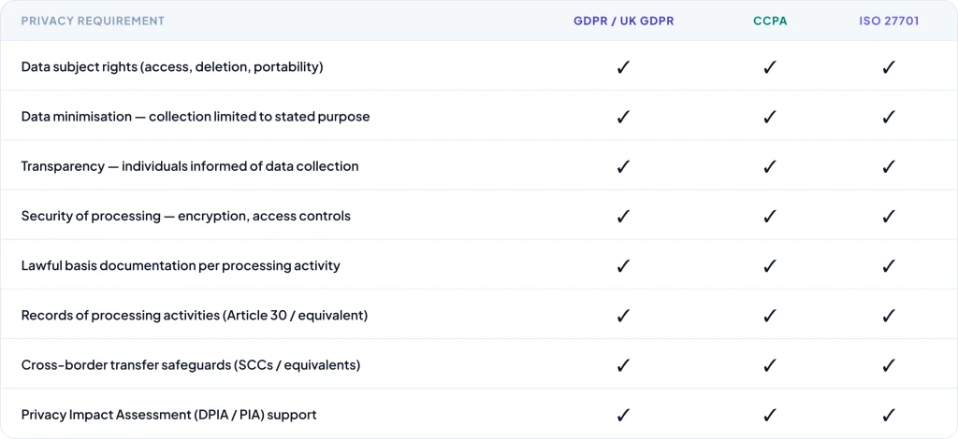Screen dimensions: 958x439
Task: Select the CCPA column header
Action: click(x=770, y=21)
